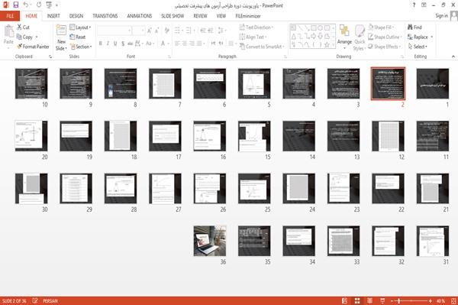The height and width of the screenshot is (305, 458).
Task: Cut the selected slide
Action: click(23, 28)
